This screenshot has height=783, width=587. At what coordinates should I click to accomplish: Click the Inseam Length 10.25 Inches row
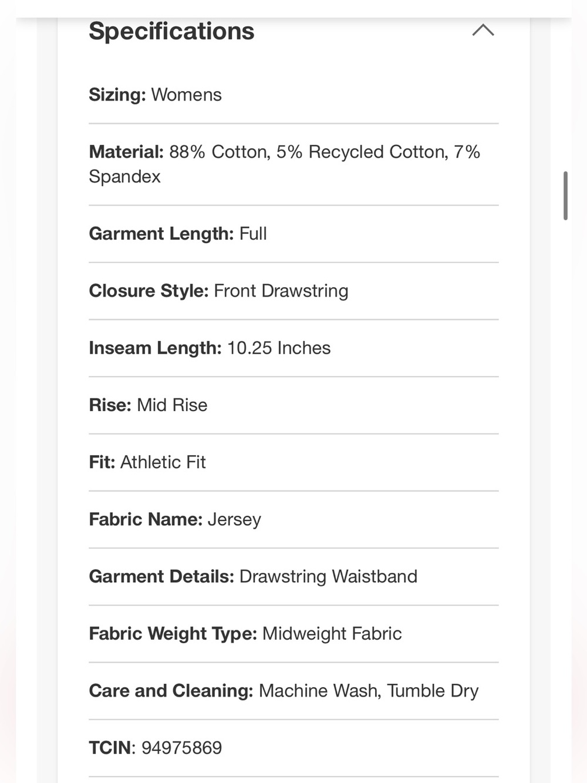click(x=293, y=348)
